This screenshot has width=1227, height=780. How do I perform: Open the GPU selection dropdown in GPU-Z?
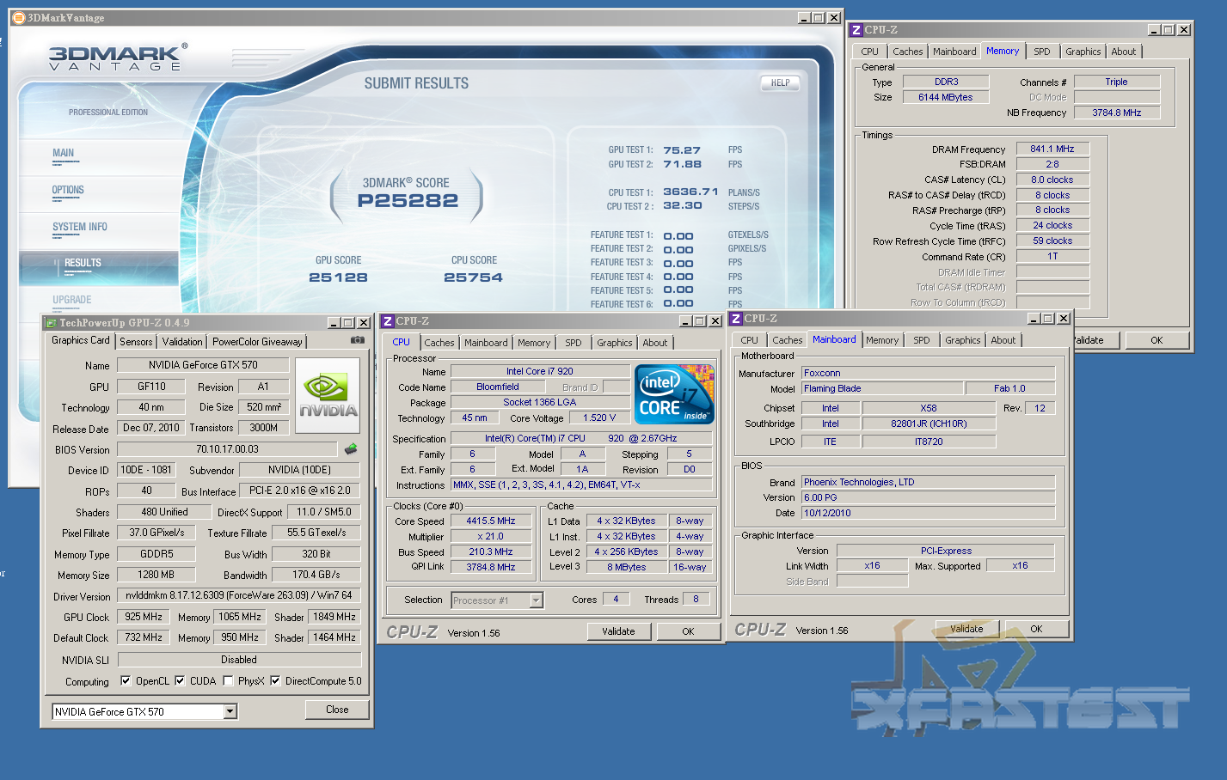[x=230, y=711]
